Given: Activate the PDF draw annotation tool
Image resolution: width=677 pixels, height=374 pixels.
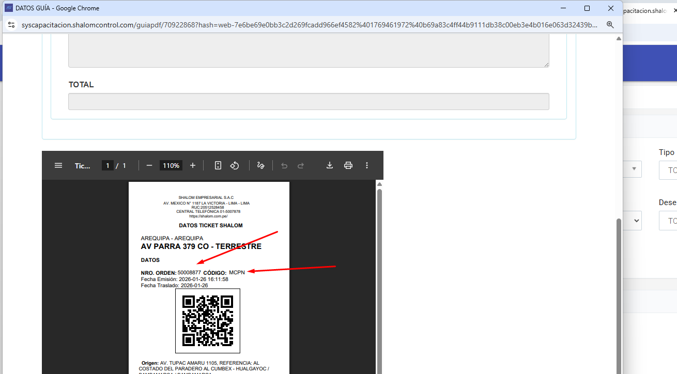Looking at the screenshot, I should tap(260, 165).
